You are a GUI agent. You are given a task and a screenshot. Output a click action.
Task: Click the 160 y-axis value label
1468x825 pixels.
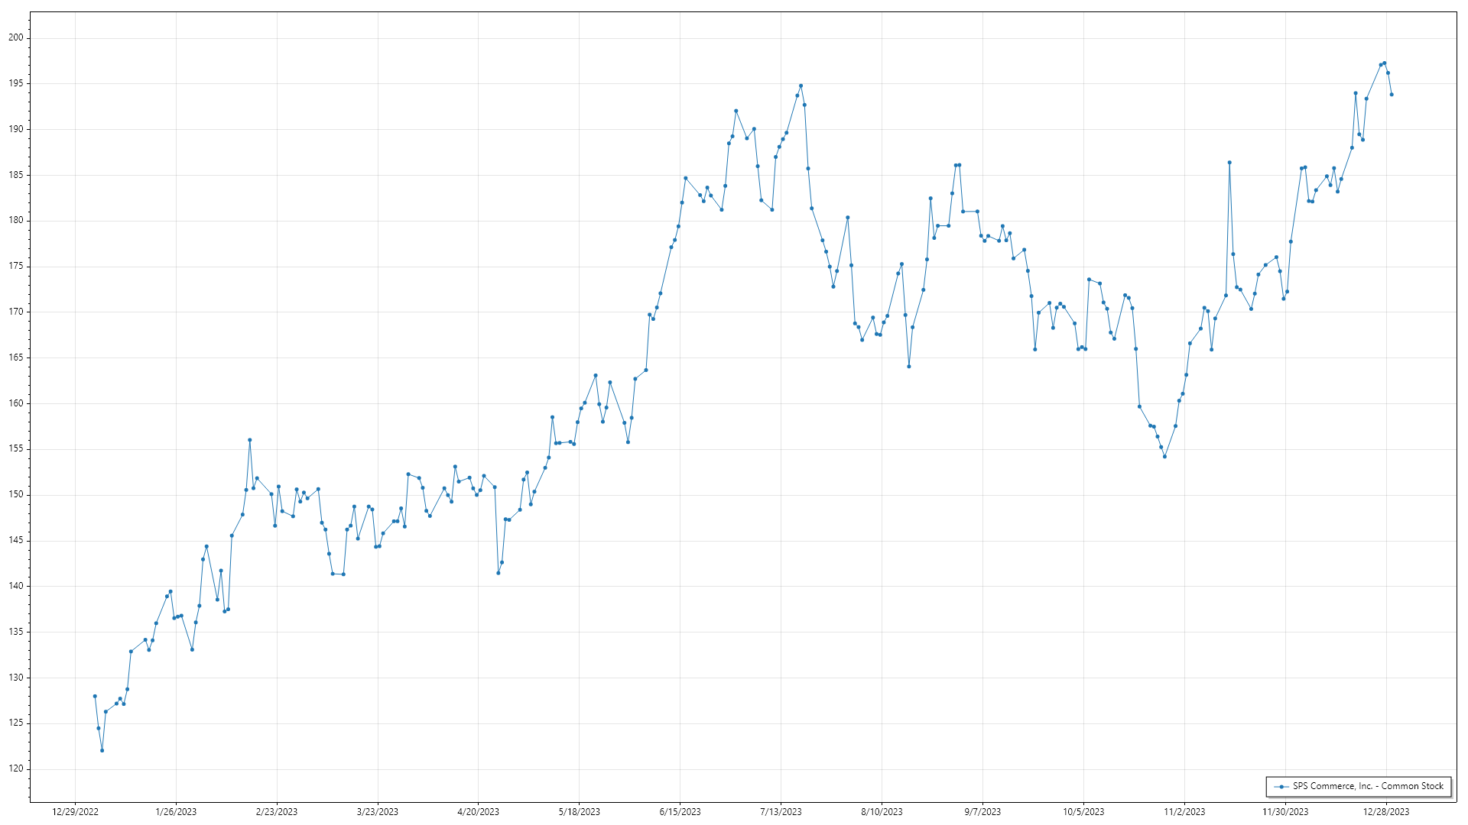point(16,403)
